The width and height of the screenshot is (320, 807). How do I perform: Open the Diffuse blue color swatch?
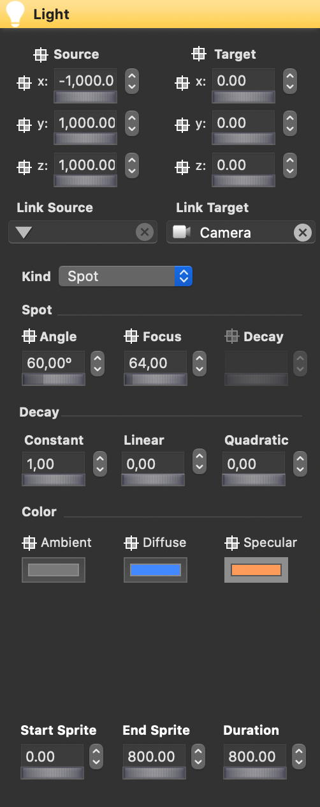[x=156, y=570]
